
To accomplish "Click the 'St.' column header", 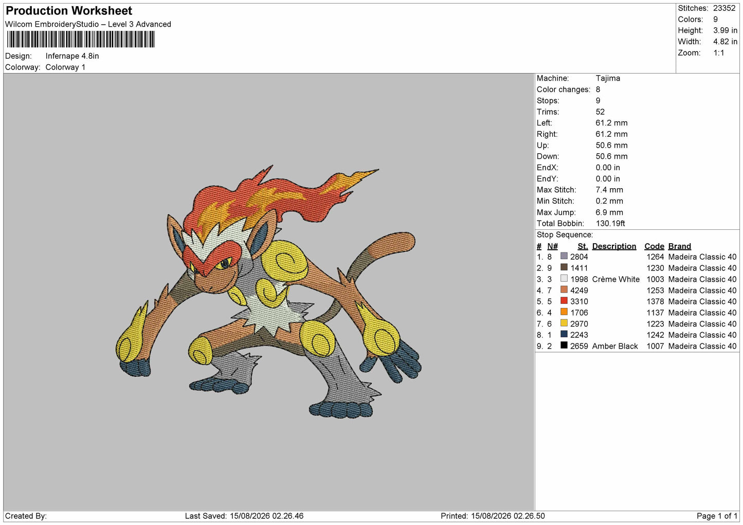I will coord(583,246).
